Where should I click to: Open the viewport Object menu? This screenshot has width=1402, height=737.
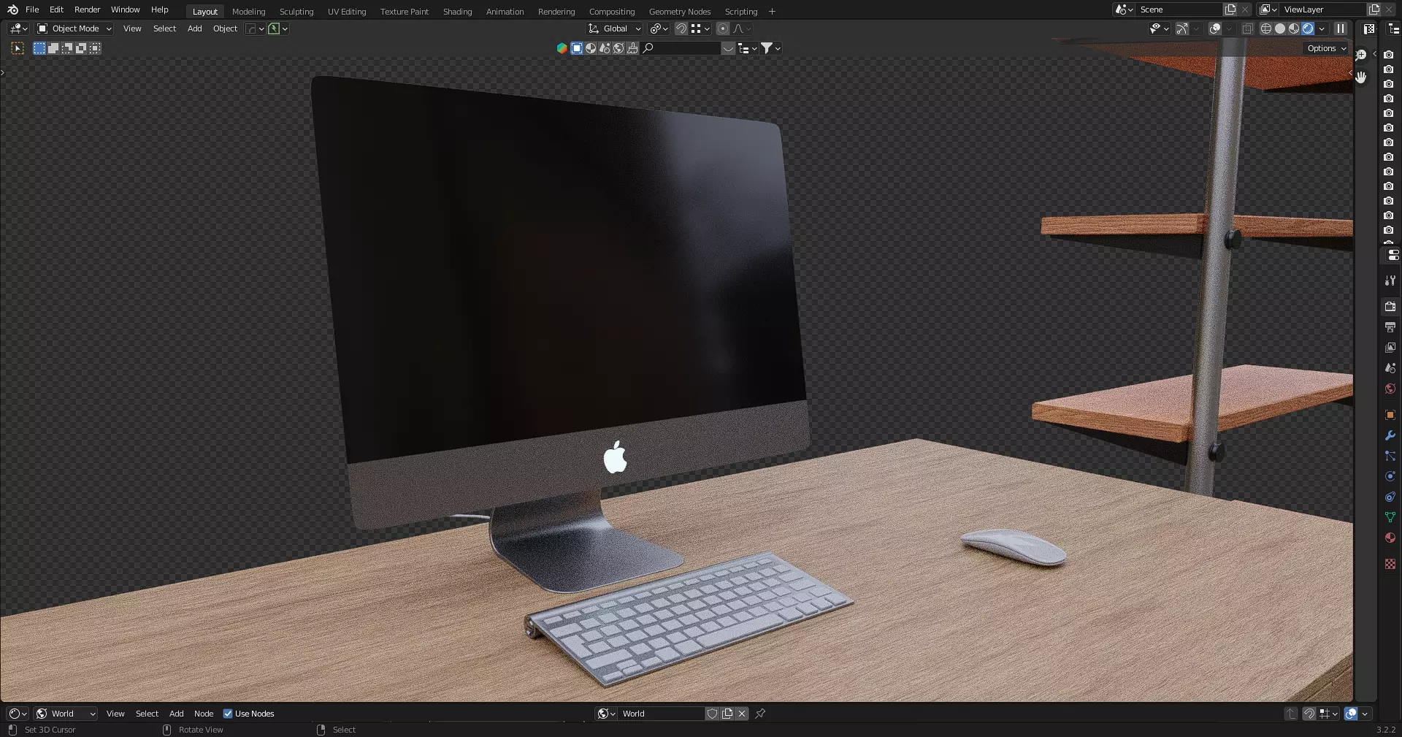[225, 28]
